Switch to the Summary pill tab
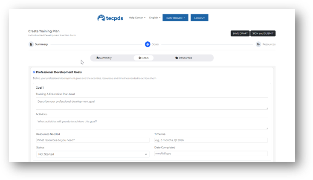 tap(104, 58)
